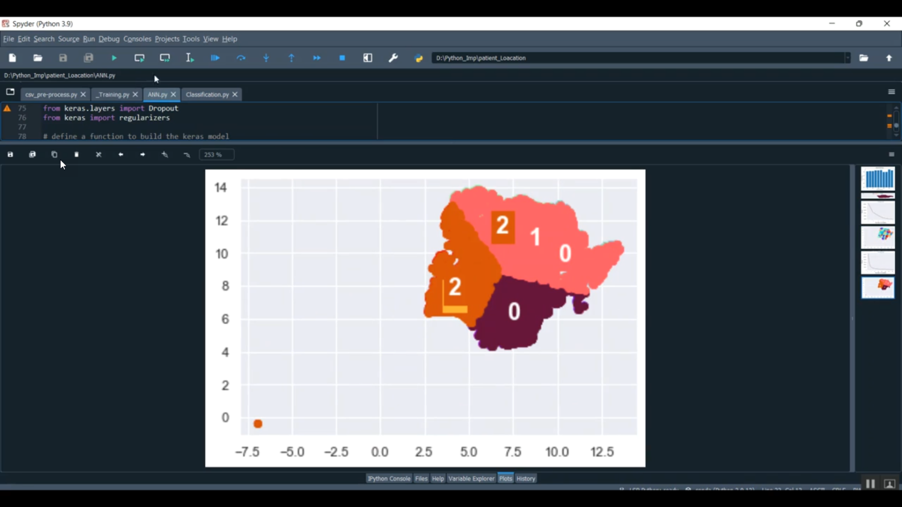Stop debugging with the blue square icon
Screen dimensions: 902x507
pos(342,58)
